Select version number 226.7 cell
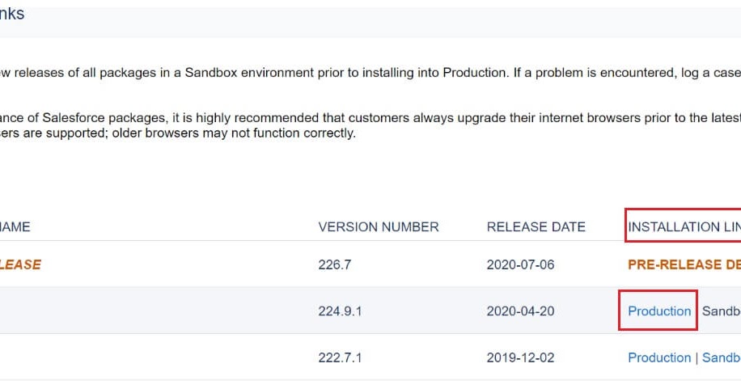 (335, 264)
